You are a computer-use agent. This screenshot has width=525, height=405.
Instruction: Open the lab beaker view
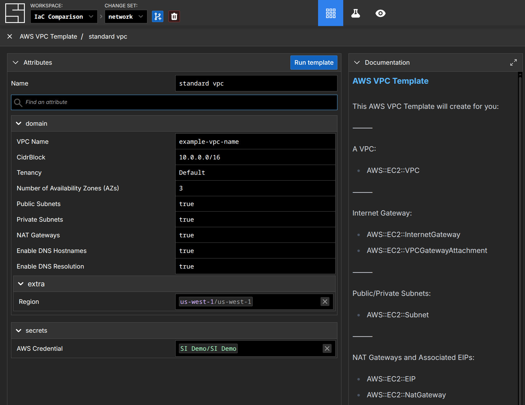356,13
